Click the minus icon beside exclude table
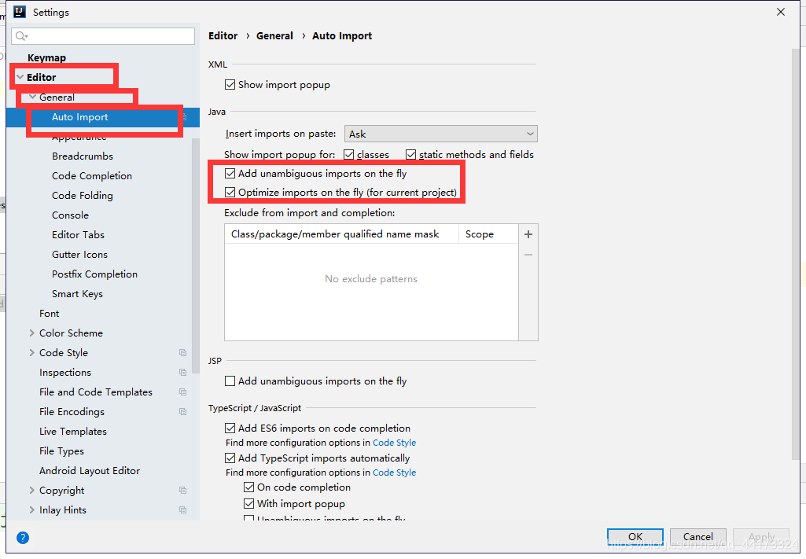The height and width of the screenshot is (559, 806). (528, 255)
